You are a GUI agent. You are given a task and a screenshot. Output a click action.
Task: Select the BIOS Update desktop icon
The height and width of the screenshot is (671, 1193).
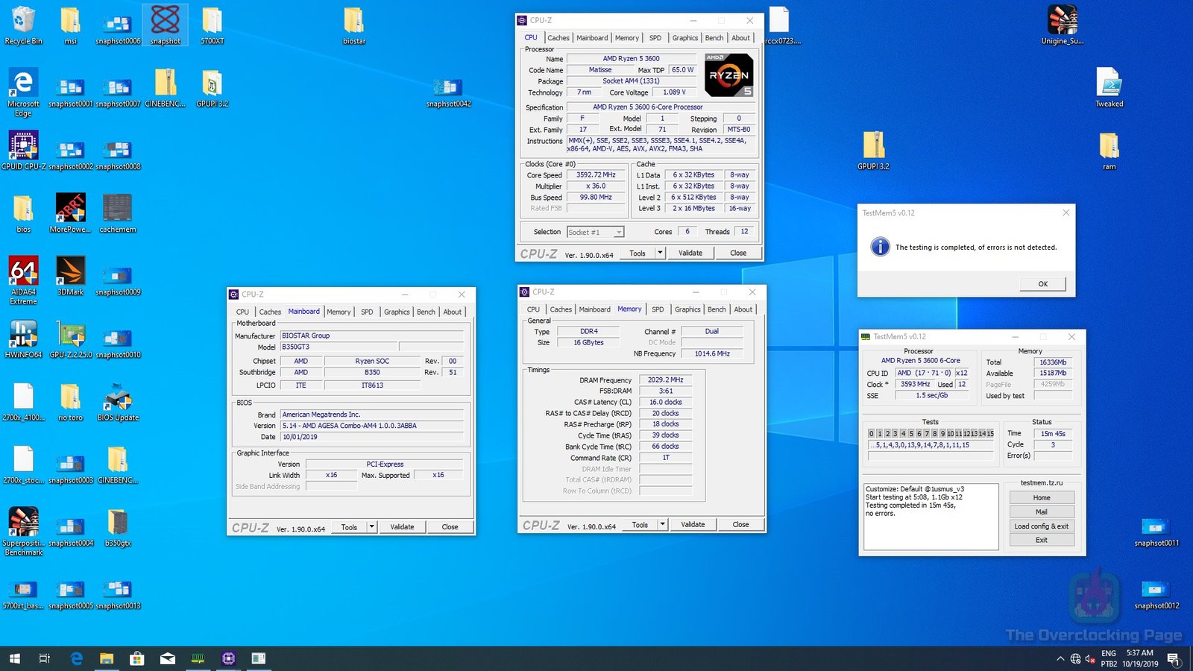pos(117,398)
